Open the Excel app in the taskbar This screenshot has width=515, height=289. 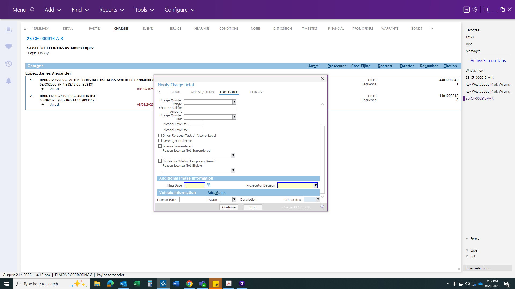[x=137, y=284]
